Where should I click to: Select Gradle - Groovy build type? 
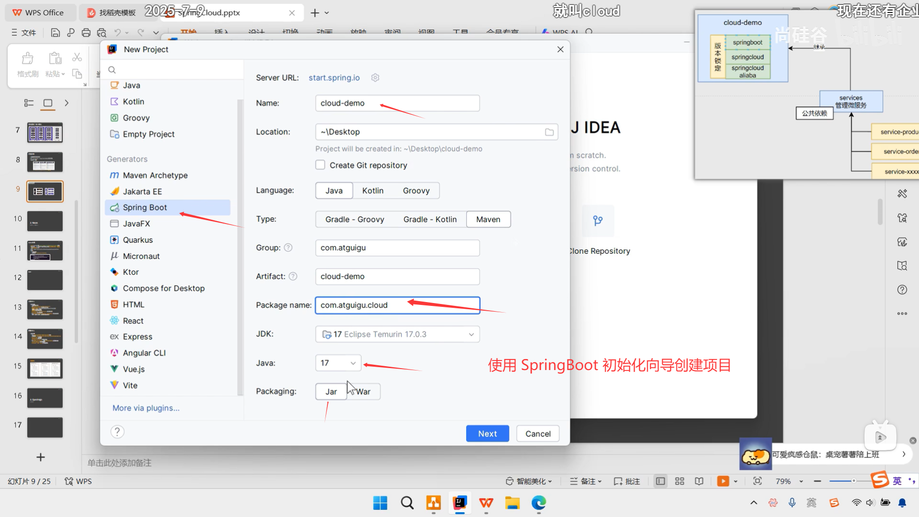pyautogui.click(x=354, y=219)
